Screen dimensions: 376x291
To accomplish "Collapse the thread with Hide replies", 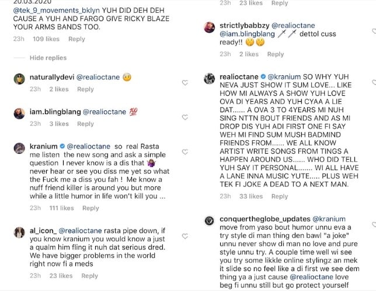I will click(x=46, y=58).
